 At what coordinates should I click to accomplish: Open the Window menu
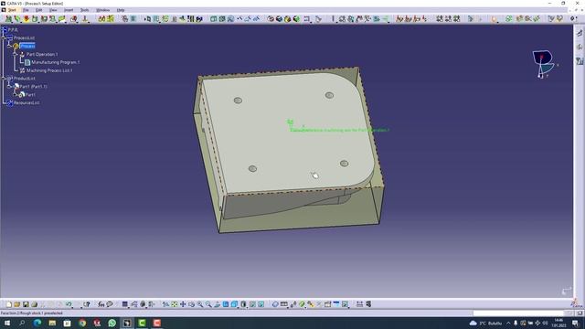click(102, 10)
